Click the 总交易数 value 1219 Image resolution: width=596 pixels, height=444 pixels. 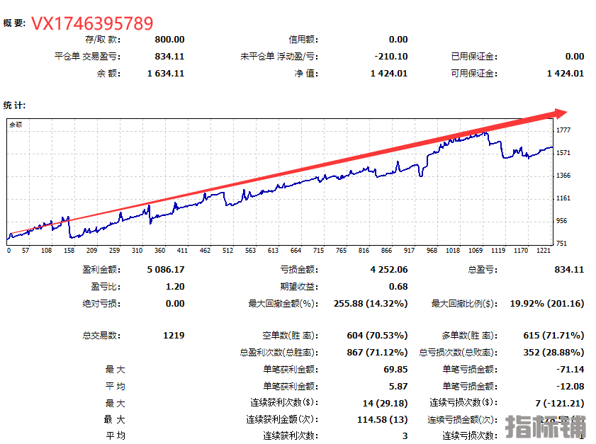[174, 335]
